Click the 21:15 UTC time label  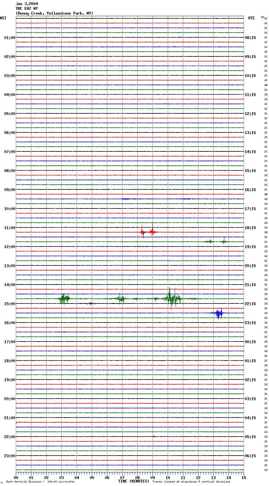tap(250, 285)
